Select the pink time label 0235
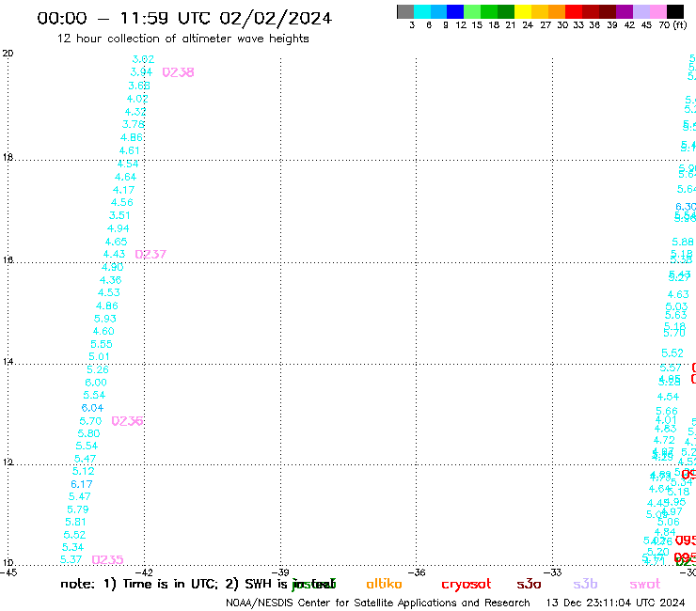Image resolution: width=696 pixels, height=611 pixels. (x=107, y=560)
